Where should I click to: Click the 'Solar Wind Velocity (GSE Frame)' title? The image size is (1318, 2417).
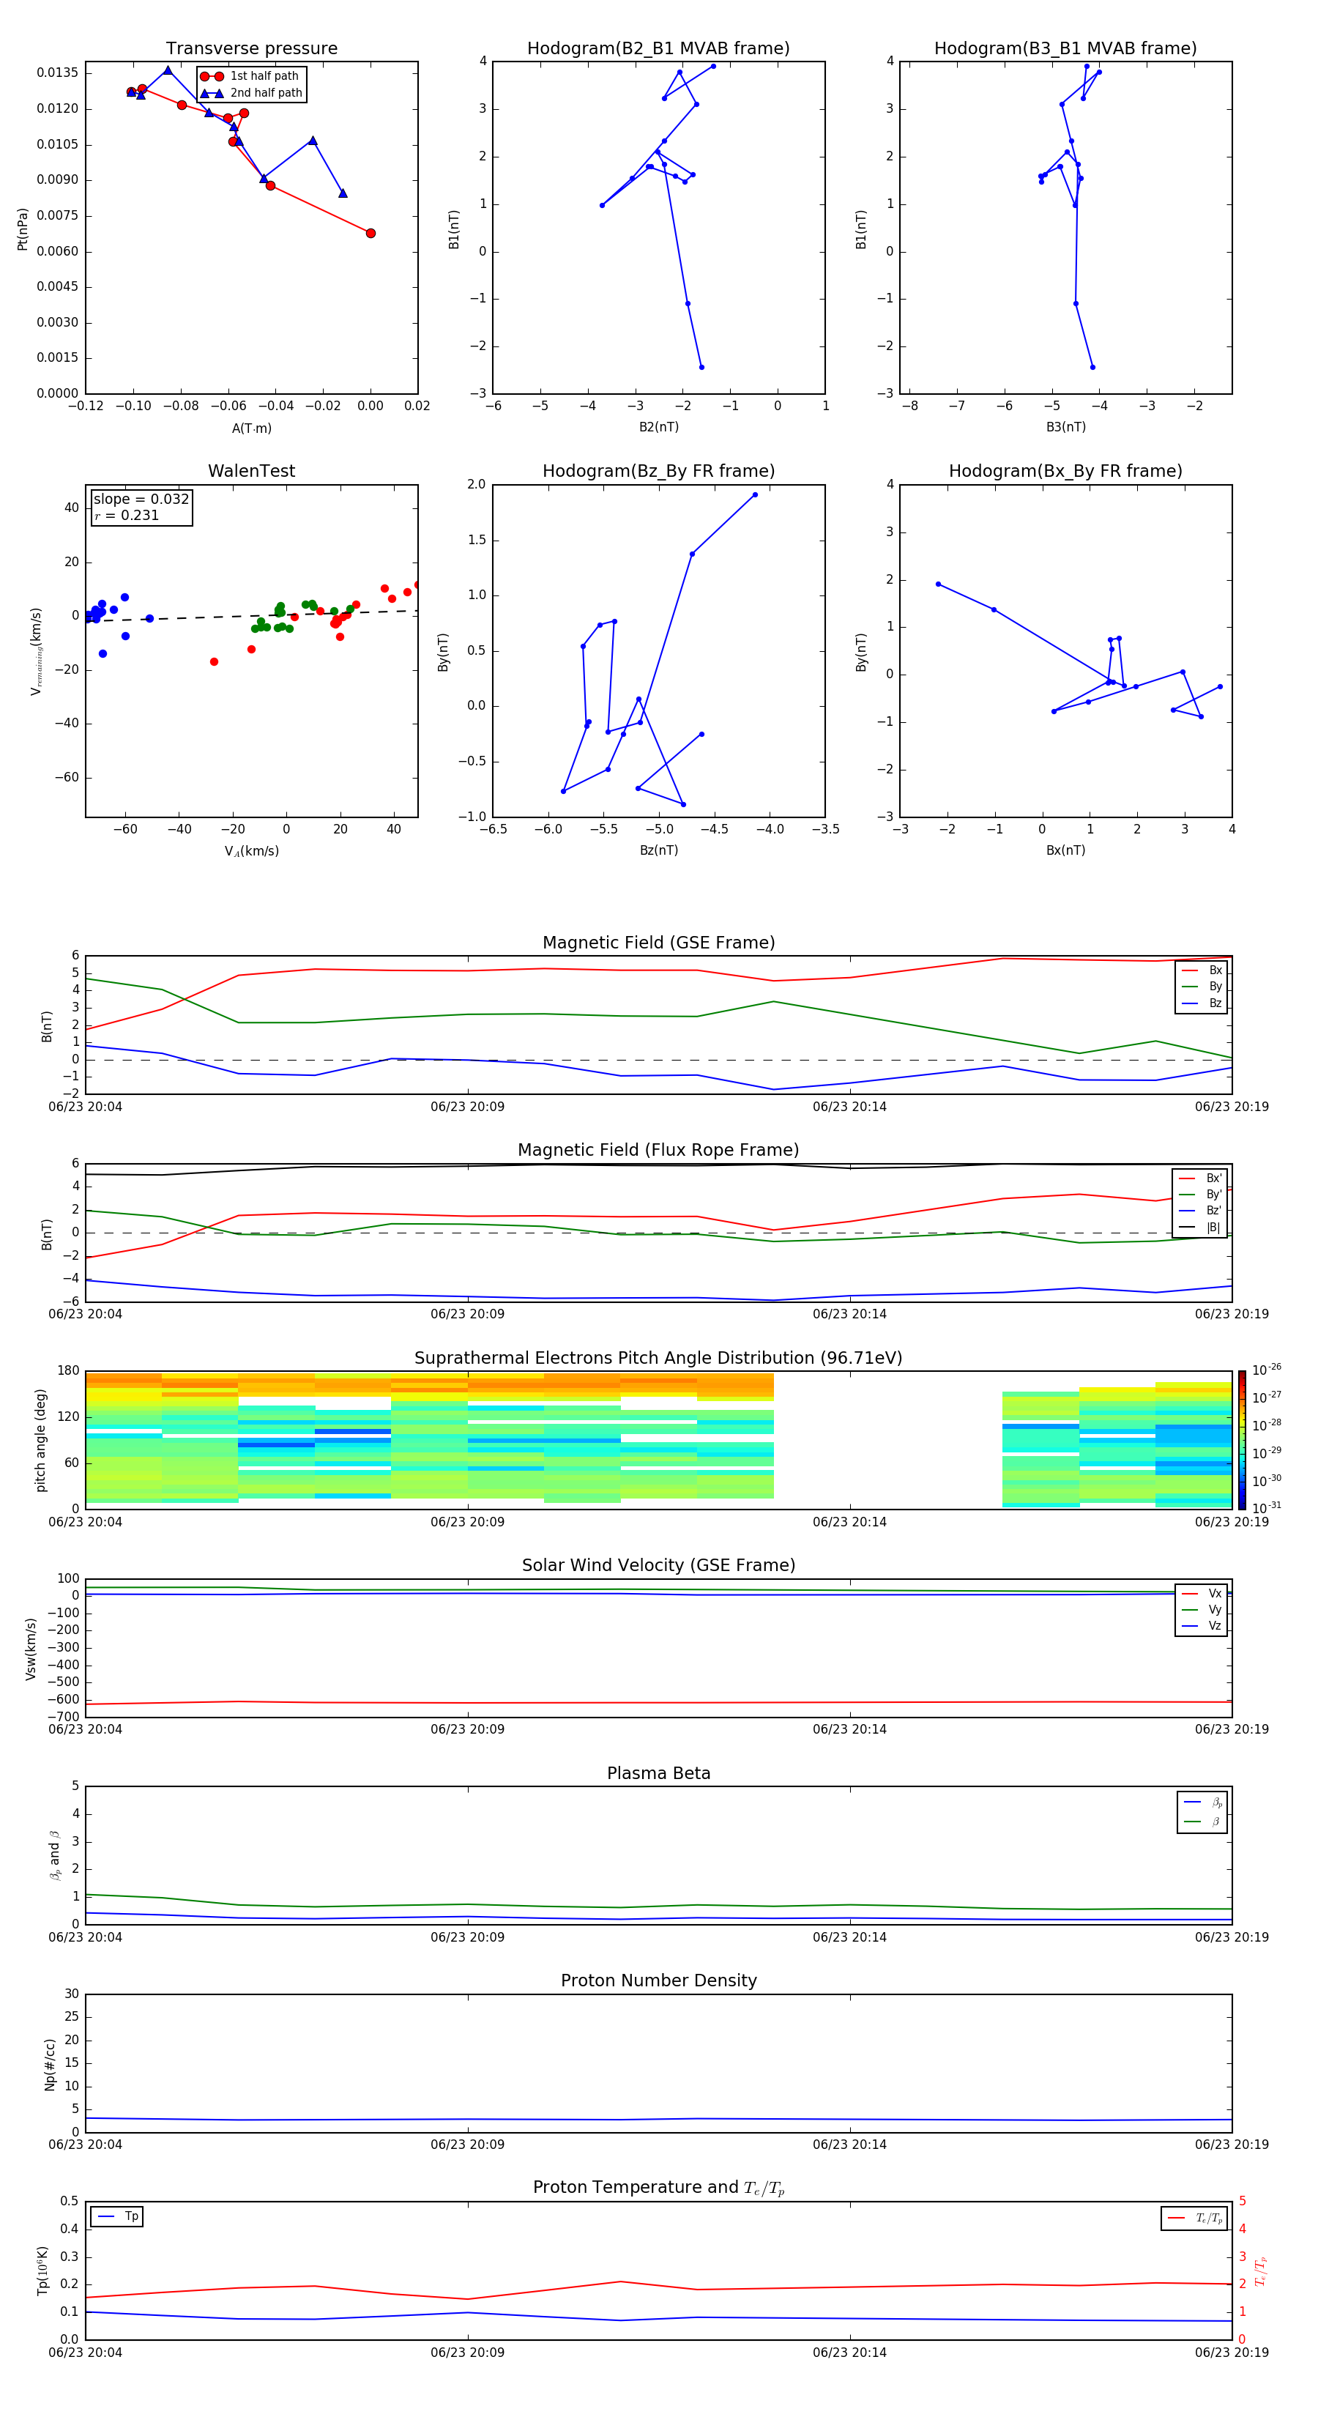coord(658,1566)
